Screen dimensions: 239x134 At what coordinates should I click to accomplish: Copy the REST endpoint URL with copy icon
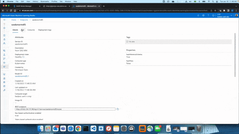click(117, 109)
